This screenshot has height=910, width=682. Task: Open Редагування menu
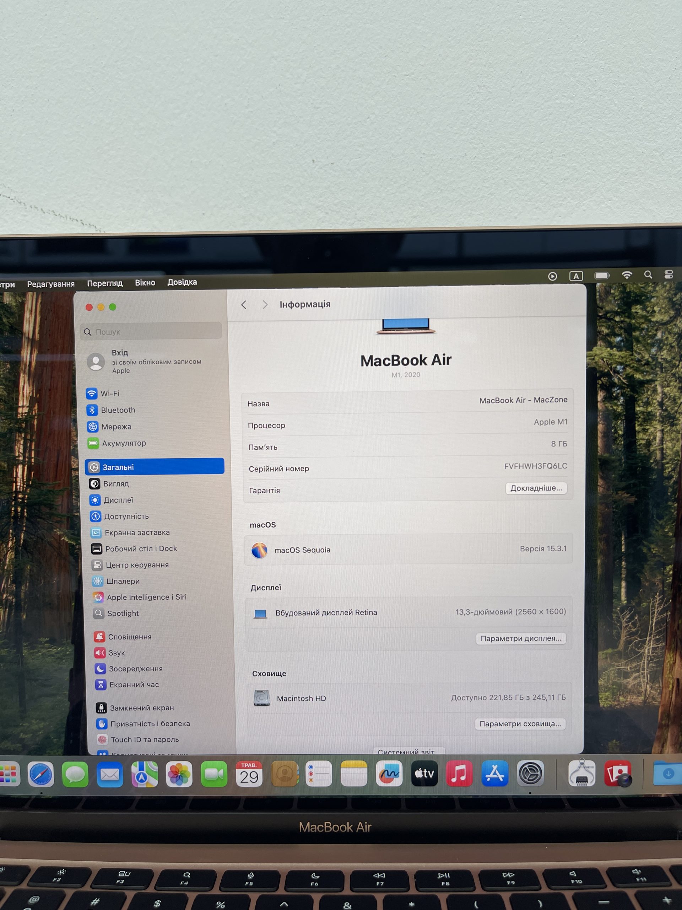pyautogui.click(x=51, y=284)
